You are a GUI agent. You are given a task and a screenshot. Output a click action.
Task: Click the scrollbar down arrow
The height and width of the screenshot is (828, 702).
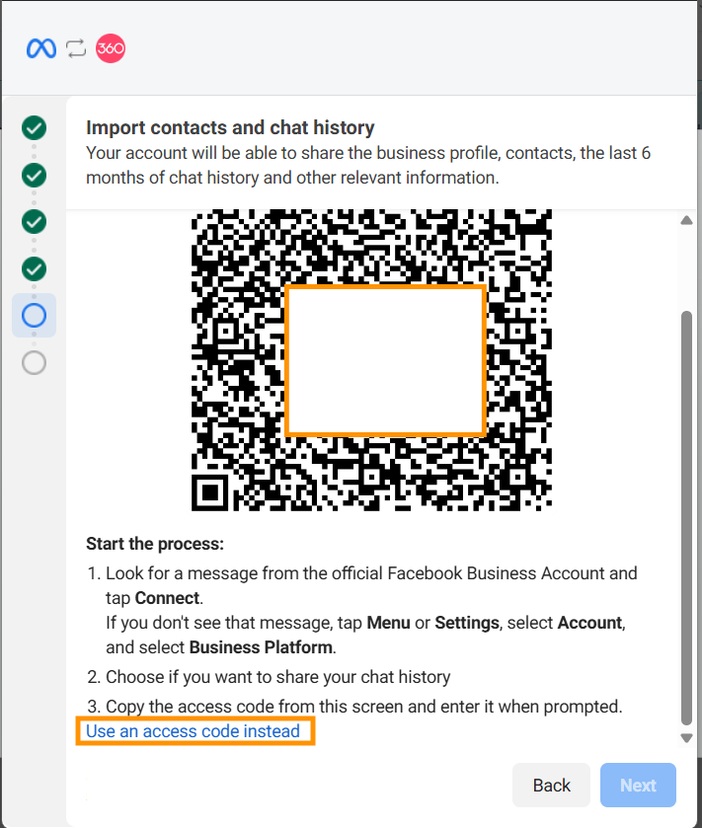(686, 738)
